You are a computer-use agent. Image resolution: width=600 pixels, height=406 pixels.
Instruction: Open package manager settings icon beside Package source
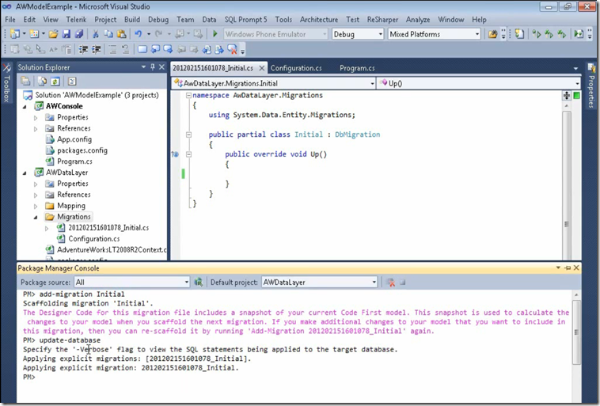tap(198, 283)
